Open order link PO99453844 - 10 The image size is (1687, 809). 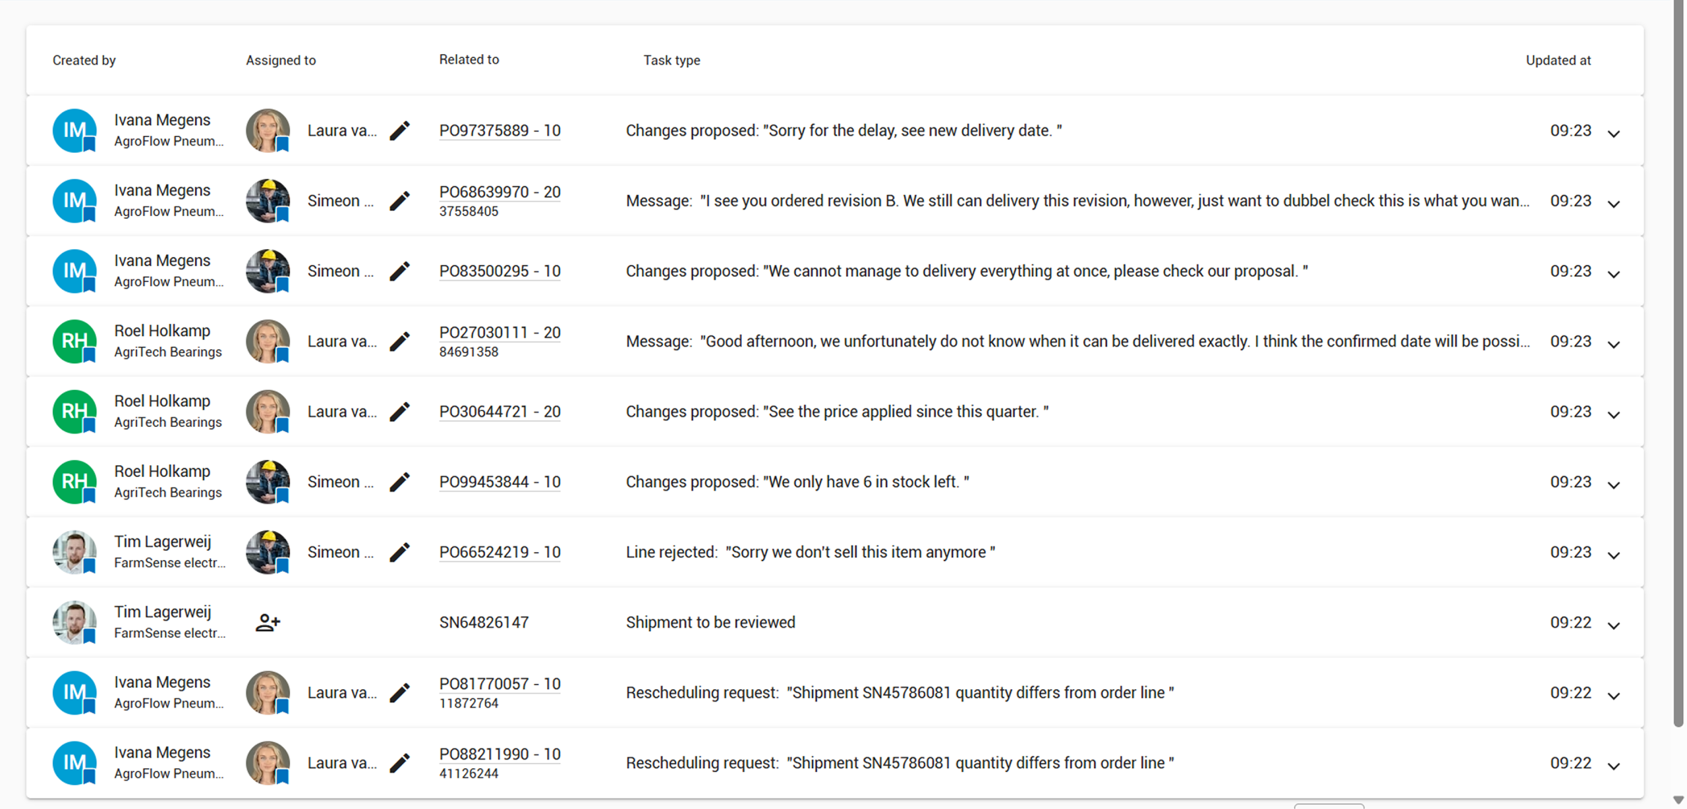500,482
